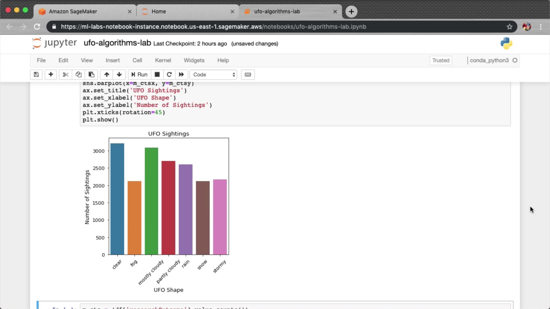Move the selected cell up
The image size is (550, 309).
click(x=107, y=75)
